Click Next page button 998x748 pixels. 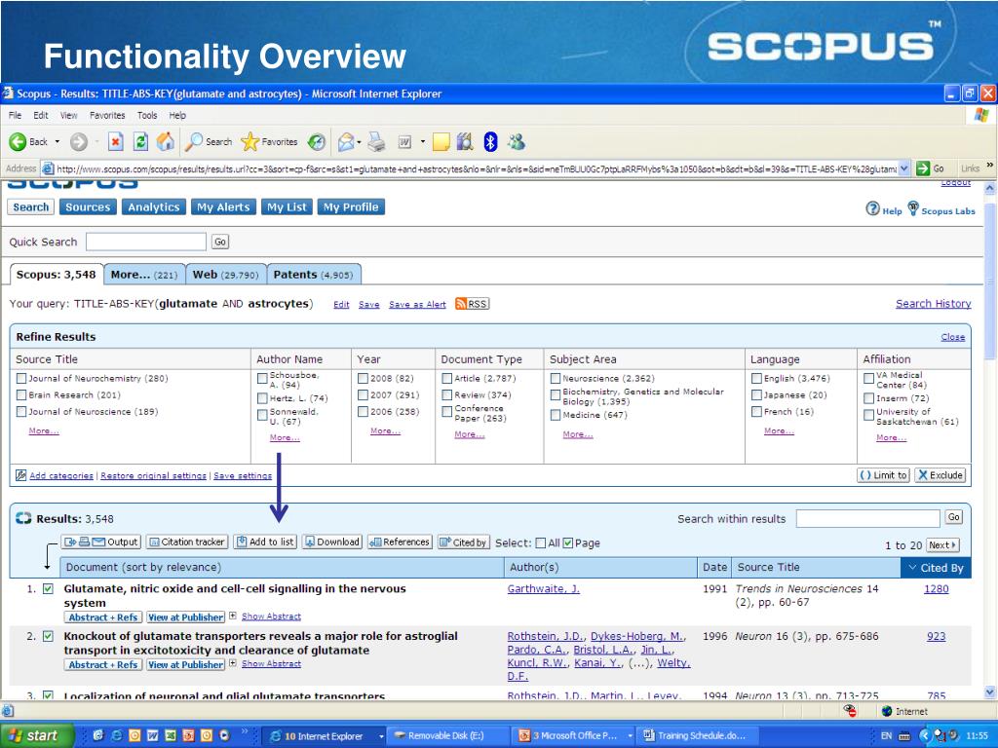(x=942, y=545)
